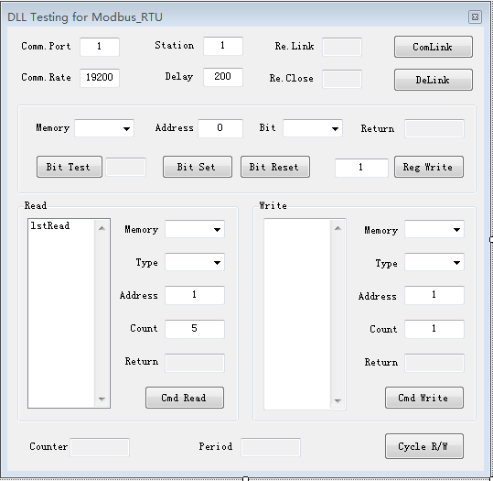Click the ComLink button
493x481 pixels.
pos(434,47)
